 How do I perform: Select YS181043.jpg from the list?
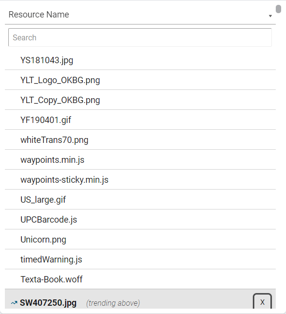coord(140,60)
